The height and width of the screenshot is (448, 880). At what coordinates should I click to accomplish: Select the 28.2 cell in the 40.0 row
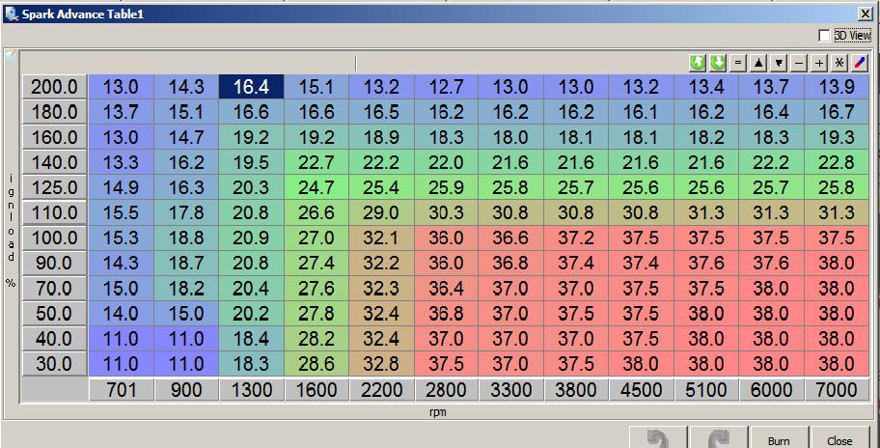pos(316,339)
